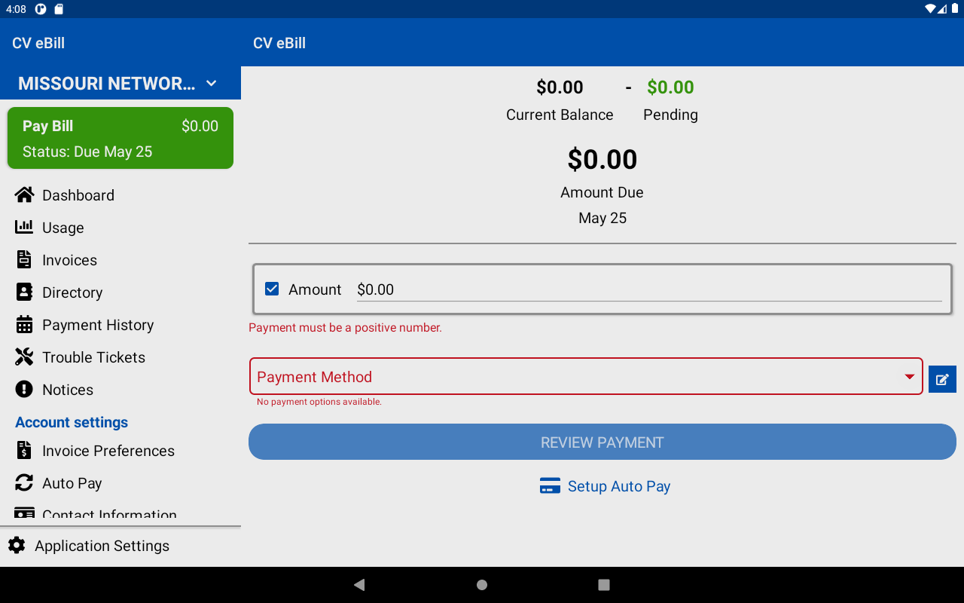Click the Usage bar chart icon
This screenshot has height=603, width=964.
pos(24,228)
